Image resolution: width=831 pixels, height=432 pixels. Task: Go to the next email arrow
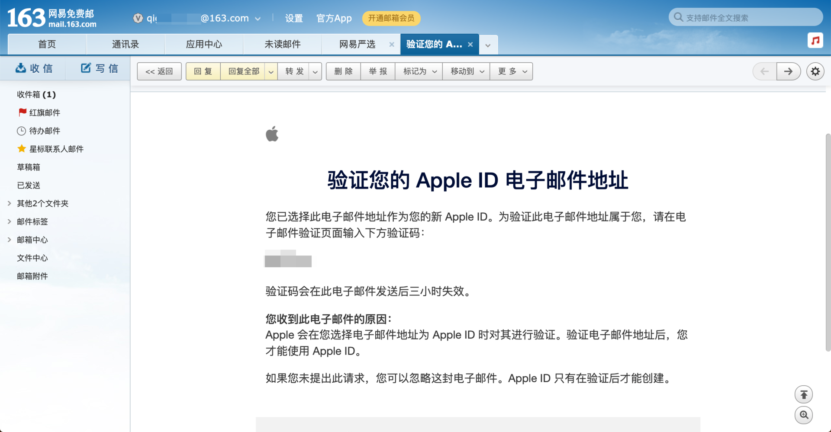tap(788, 71)
